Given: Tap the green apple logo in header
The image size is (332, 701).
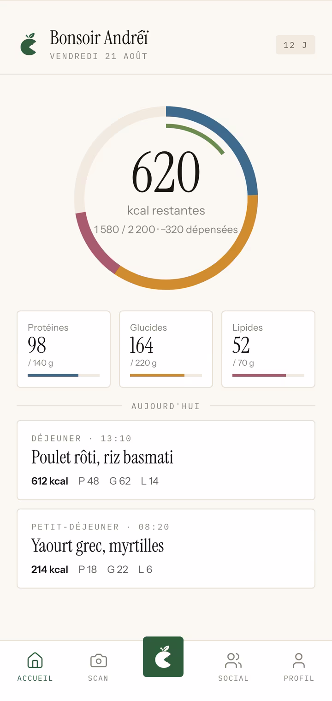Looking at the screenshot, I should (x=29, y=45).
